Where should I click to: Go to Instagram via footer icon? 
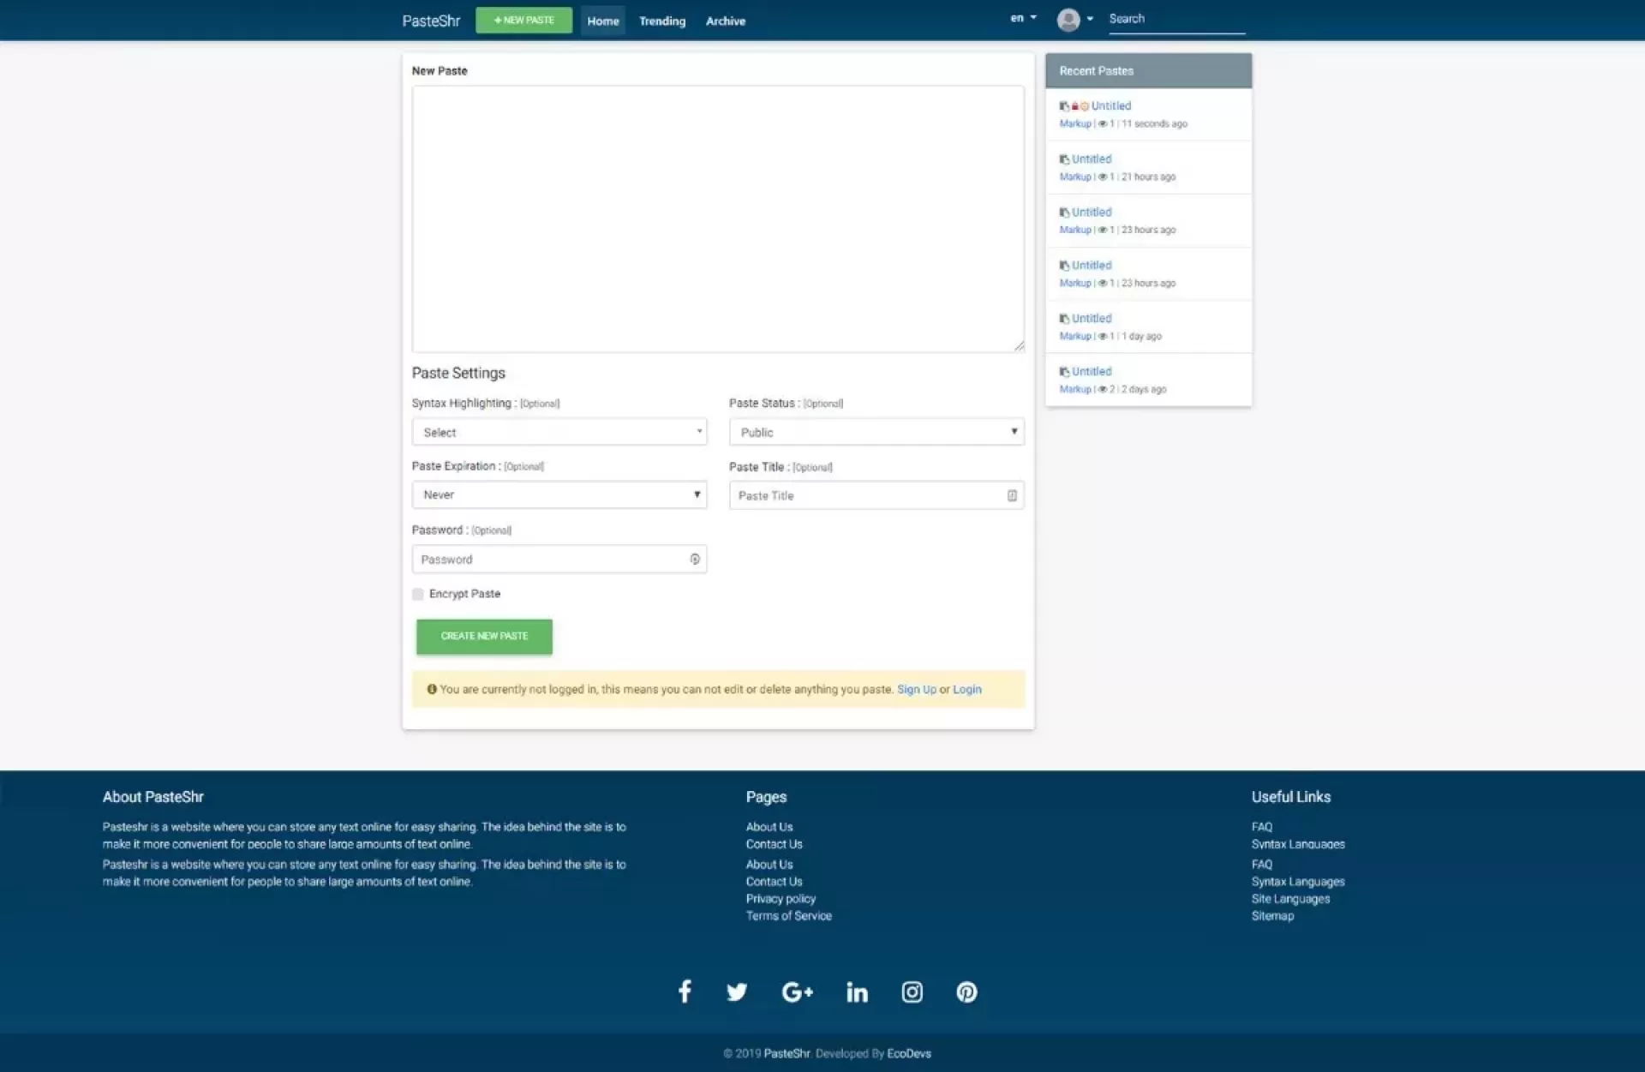(912, 991)
